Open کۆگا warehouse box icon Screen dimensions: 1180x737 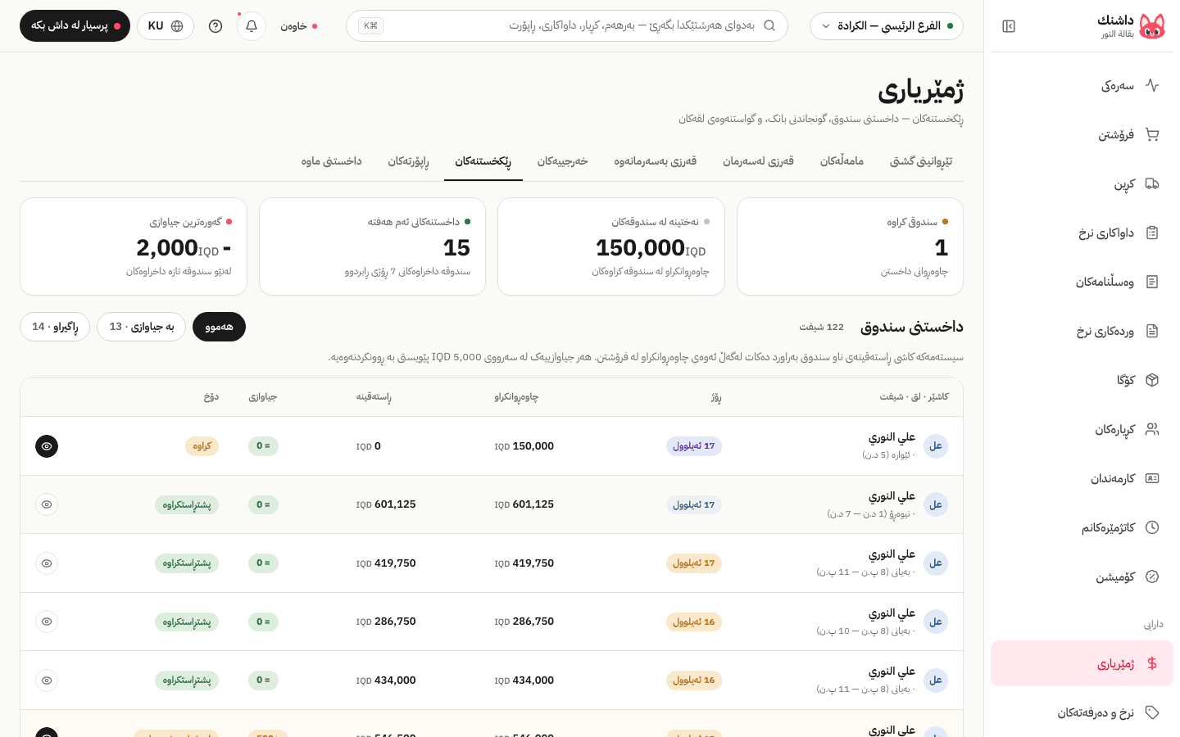[1152, 380]
